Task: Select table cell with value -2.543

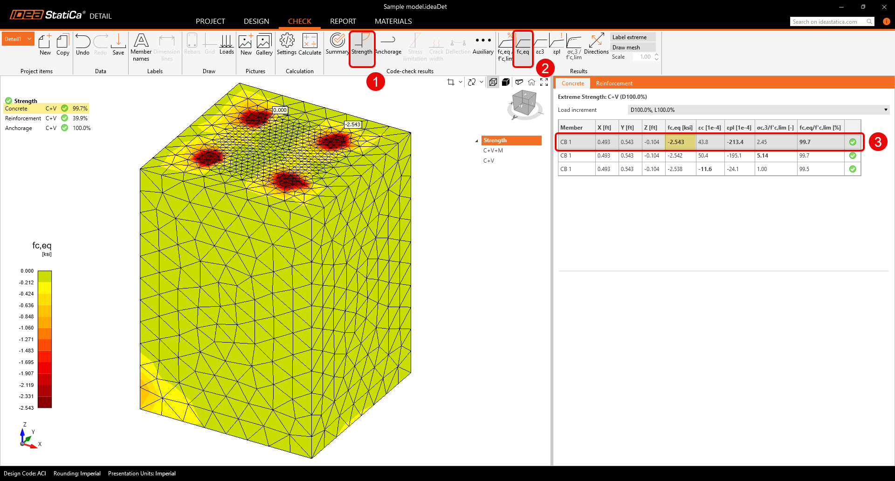Action: click(x=680, y=142)
